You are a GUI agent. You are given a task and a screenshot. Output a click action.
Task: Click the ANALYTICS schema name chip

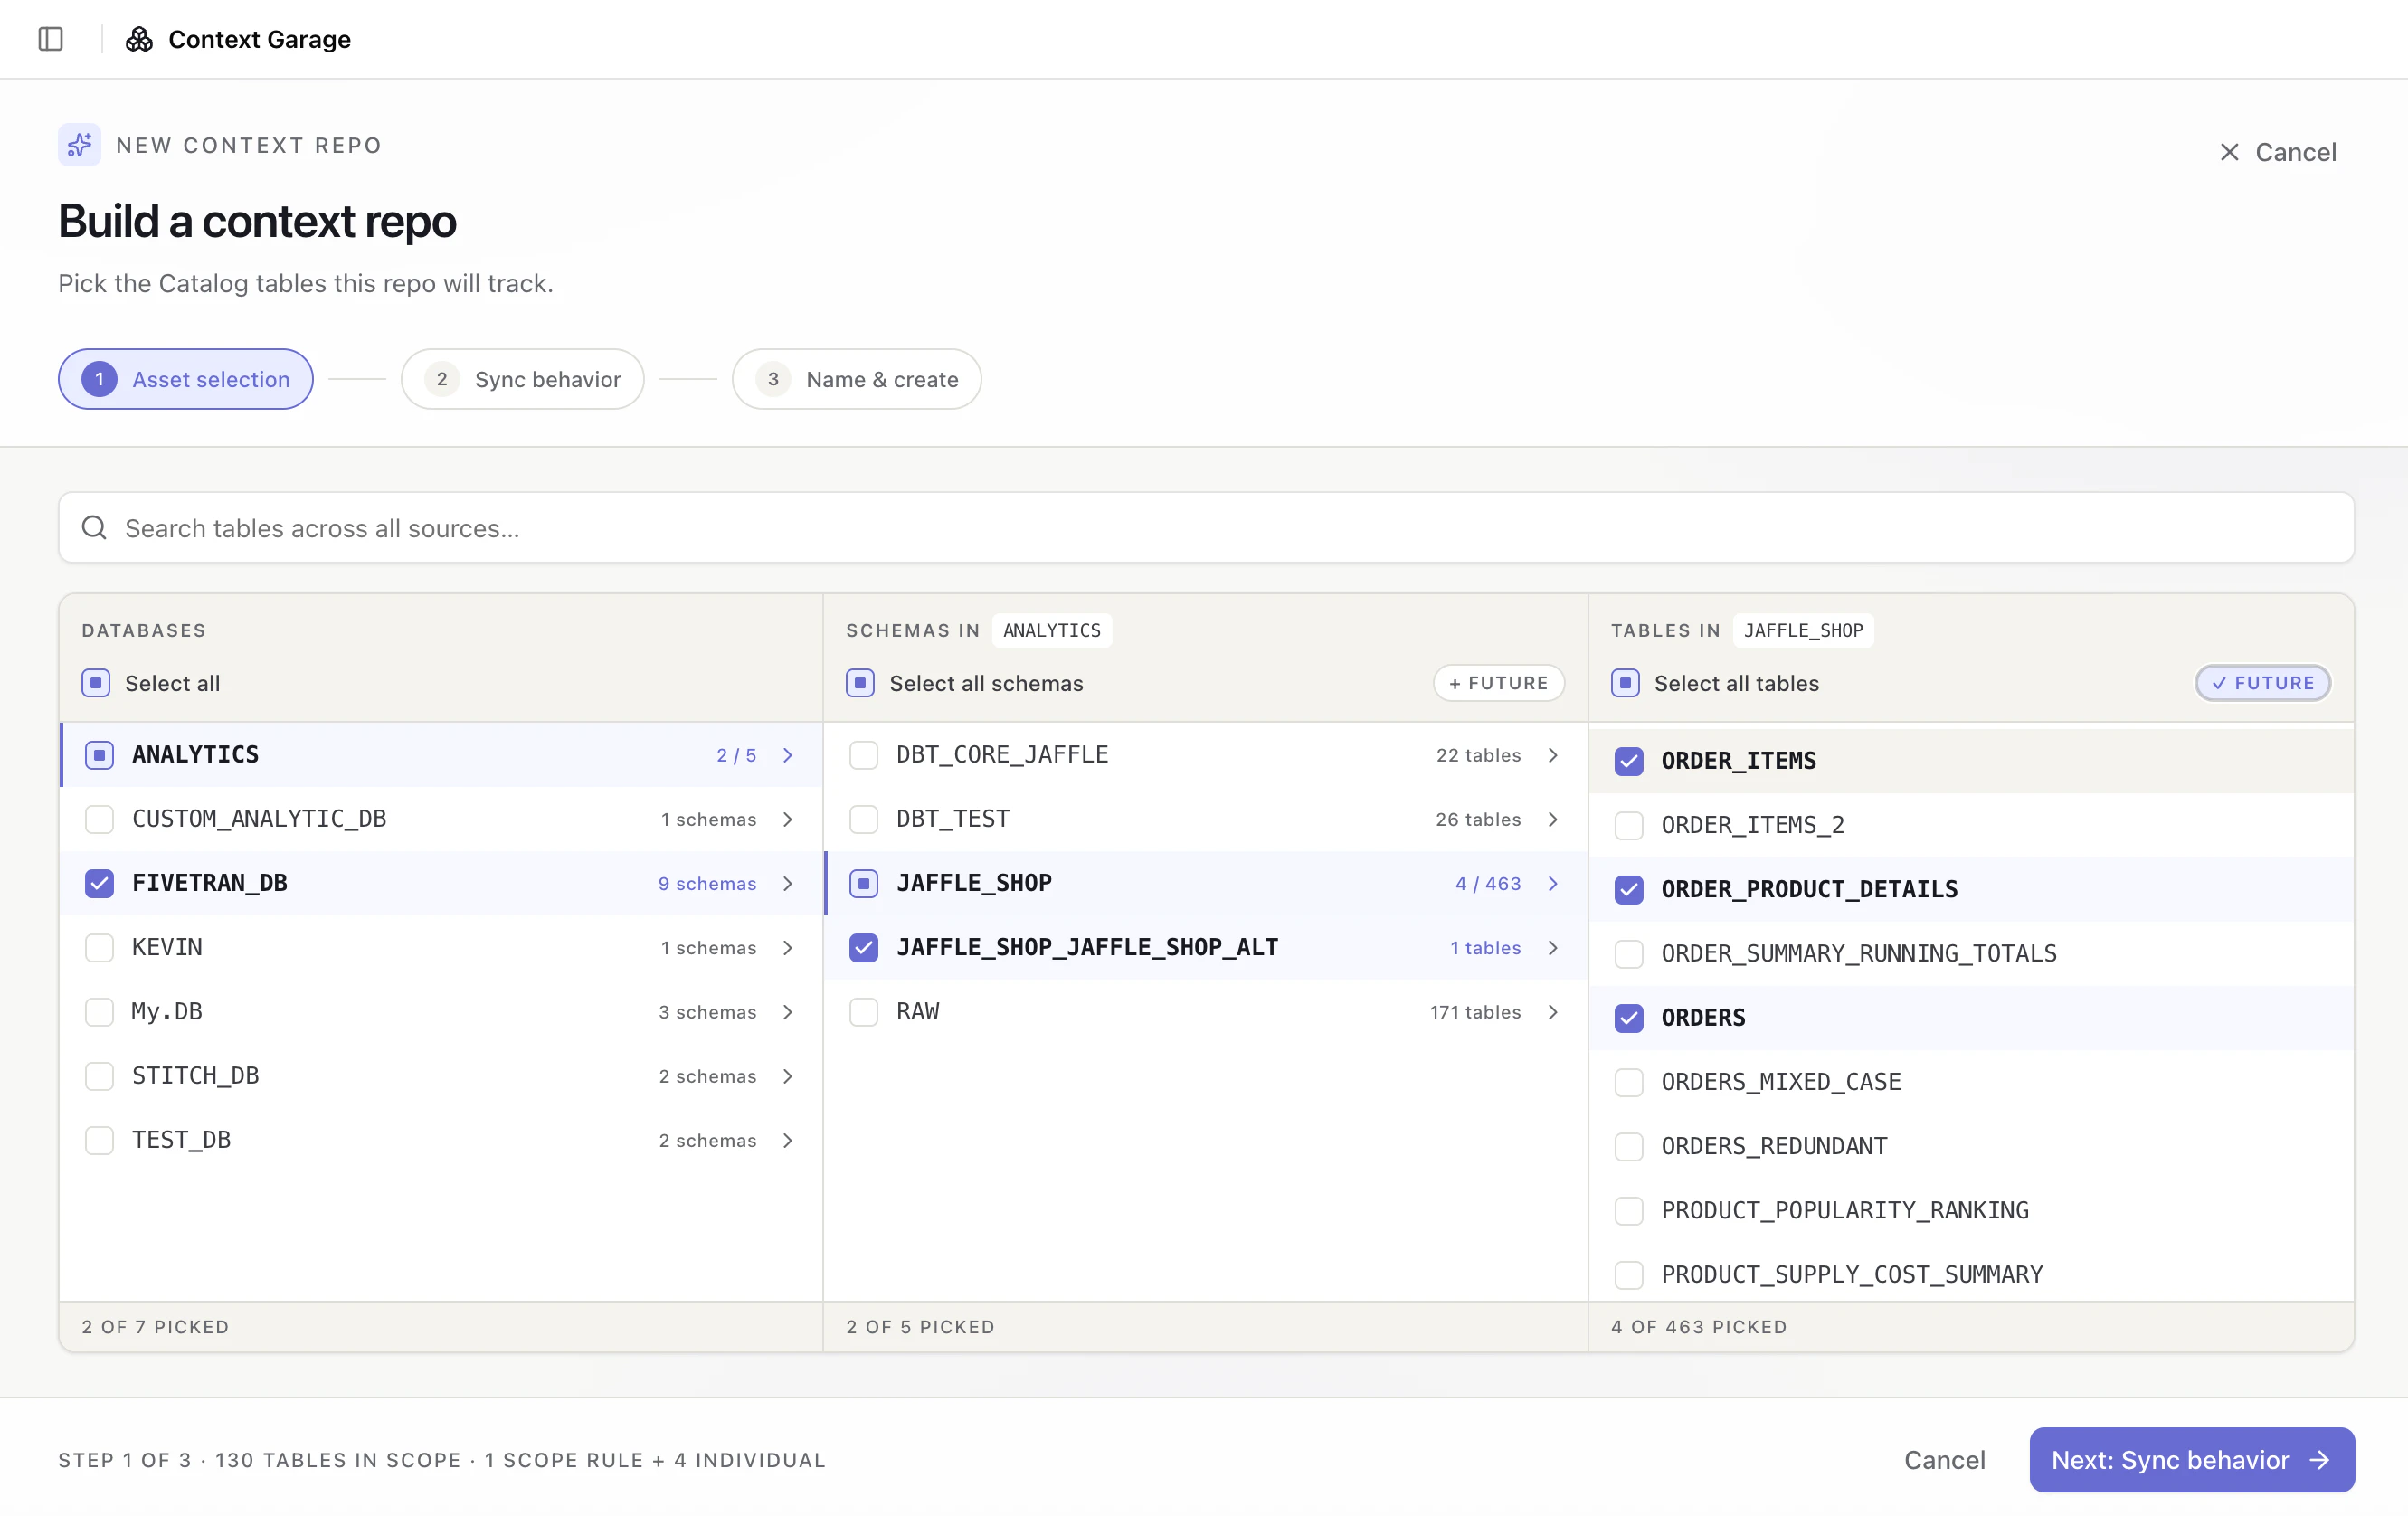point(1051,630)
